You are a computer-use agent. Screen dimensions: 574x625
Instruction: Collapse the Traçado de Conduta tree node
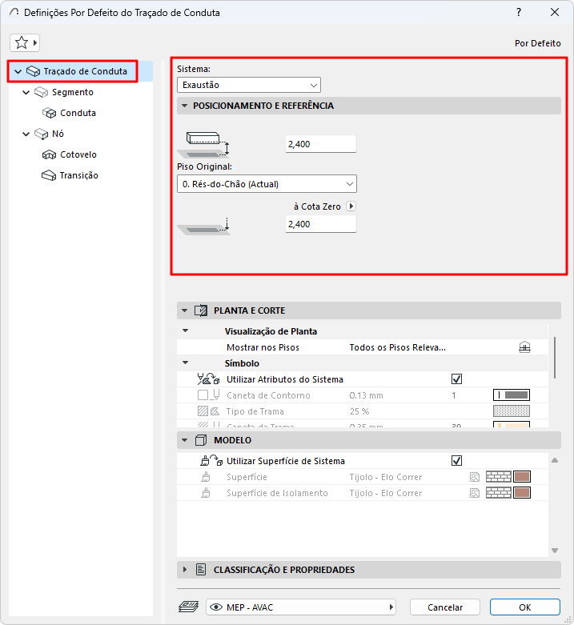(18, 72)
